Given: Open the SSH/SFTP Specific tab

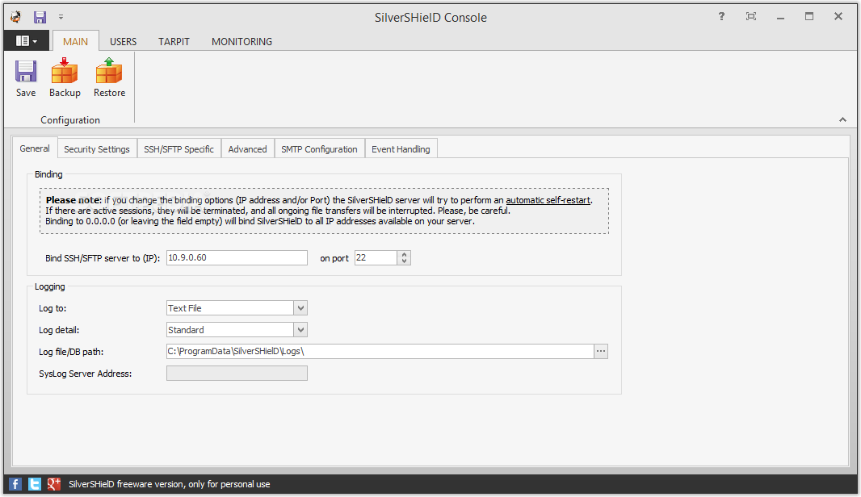Looking at the screenshot, I should (x=179, y=149).
